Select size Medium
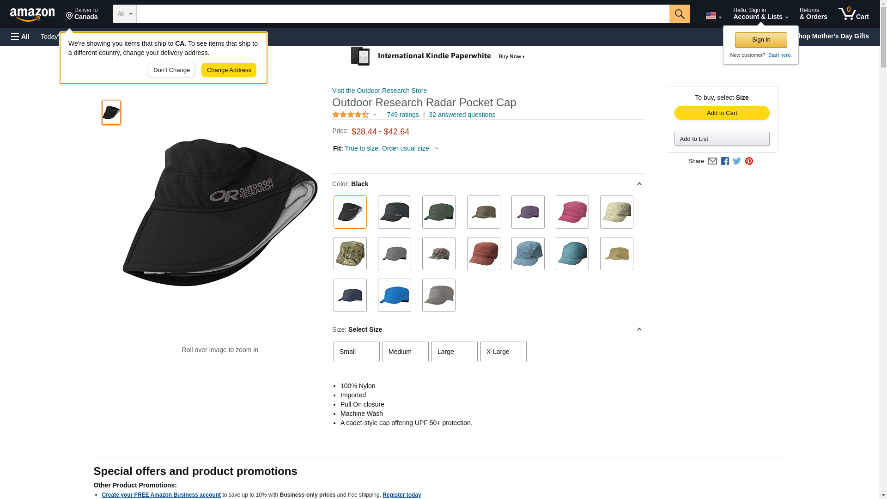This screenshot has height=499, width=887. point(405,352)
